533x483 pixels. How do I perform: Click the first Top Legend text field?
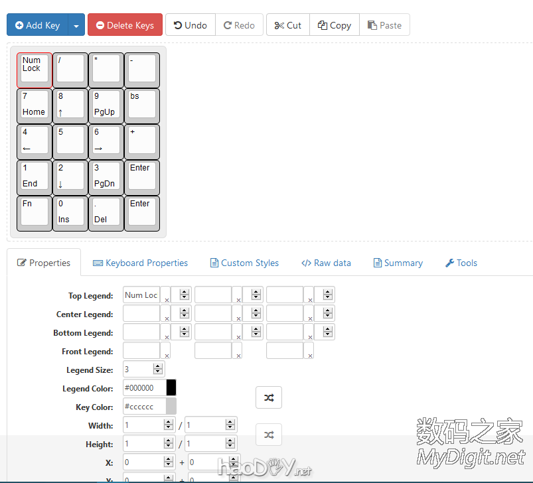[141, 295]
